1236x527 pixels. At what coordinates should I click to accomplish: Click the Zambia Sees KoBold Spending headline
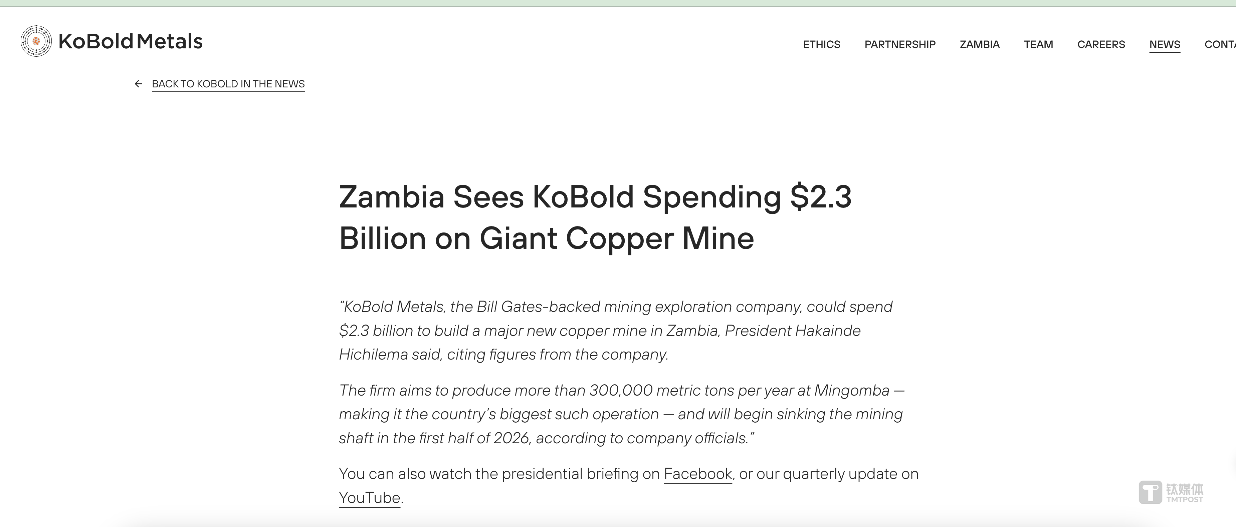tap(595, 217)
